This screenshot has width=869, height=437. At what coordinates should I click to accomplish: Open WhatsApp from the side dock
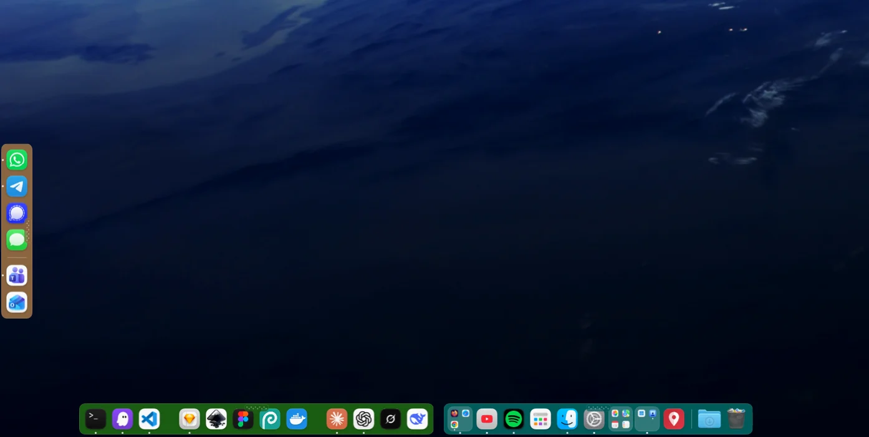click(x=17, y=160)
